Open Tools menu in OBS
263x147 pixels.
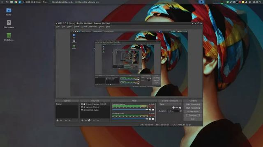tap(101, 27)
